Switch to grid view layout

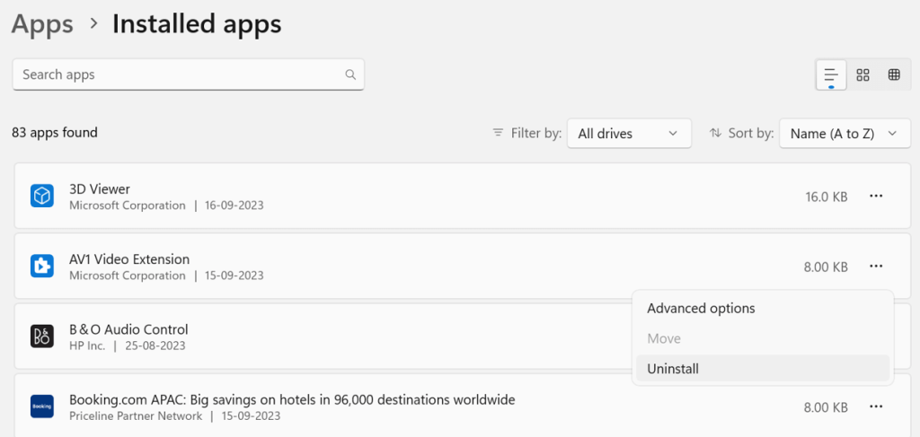click(x=862, y=75)
